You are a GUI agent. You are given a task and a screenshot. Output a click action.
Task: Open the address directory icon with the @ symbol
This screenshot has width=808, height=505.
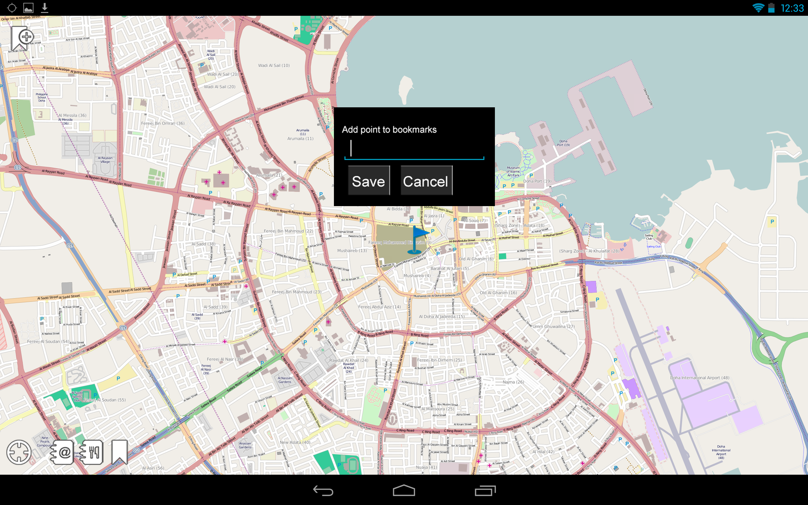(62, 452)
